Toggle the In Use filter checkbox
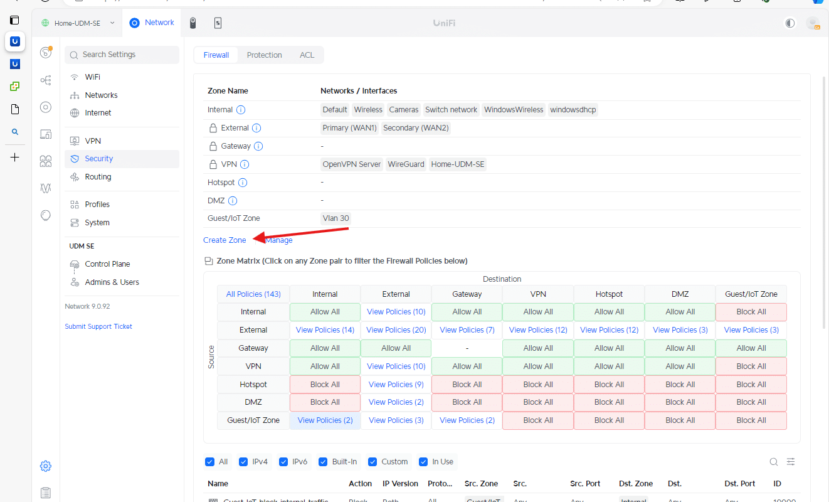 (423, 462)
